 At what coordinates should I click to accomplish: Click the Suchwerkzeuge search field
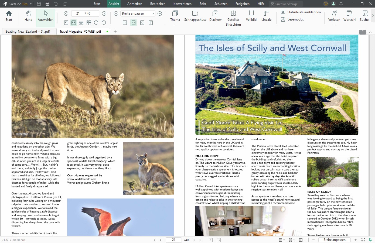[x=285, y=4]
